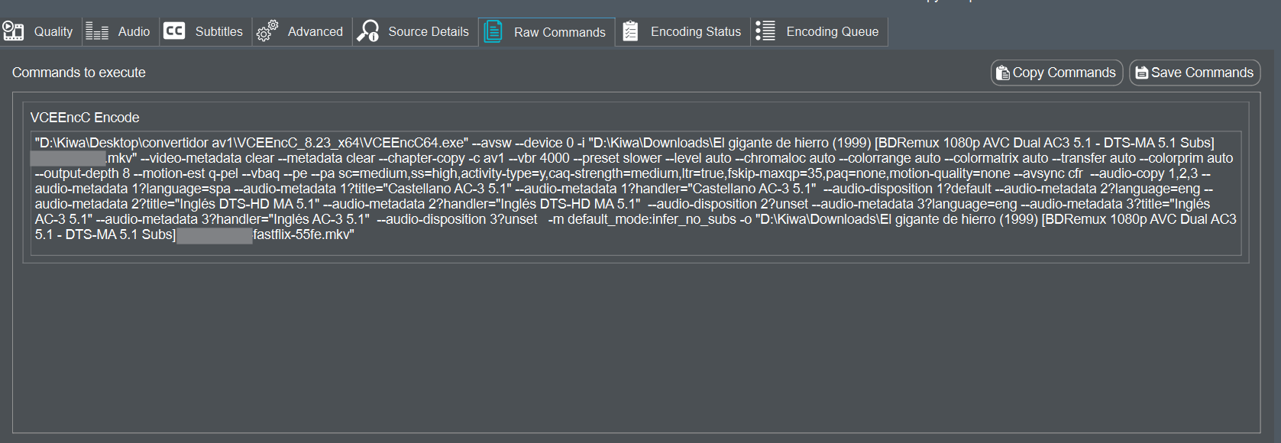Click the audio bars icon beside Audio
The image size is (1281, 443).
97,31
